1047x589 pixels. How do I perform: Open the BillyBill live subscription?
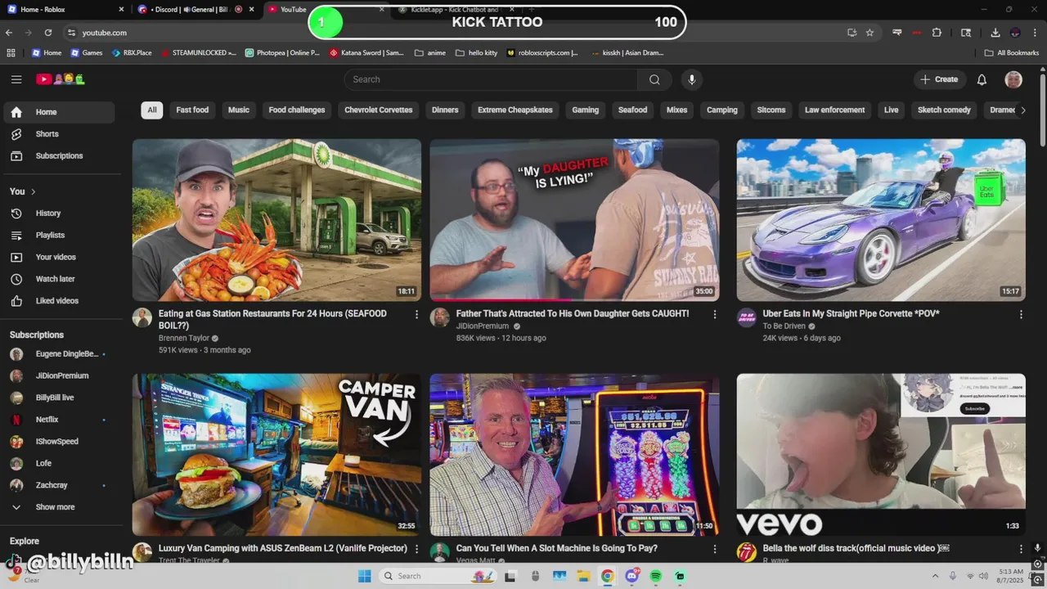click(57, 398)
